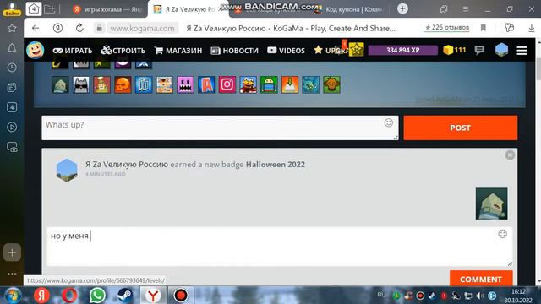Select the green blocky head badge

pos(60,84)
